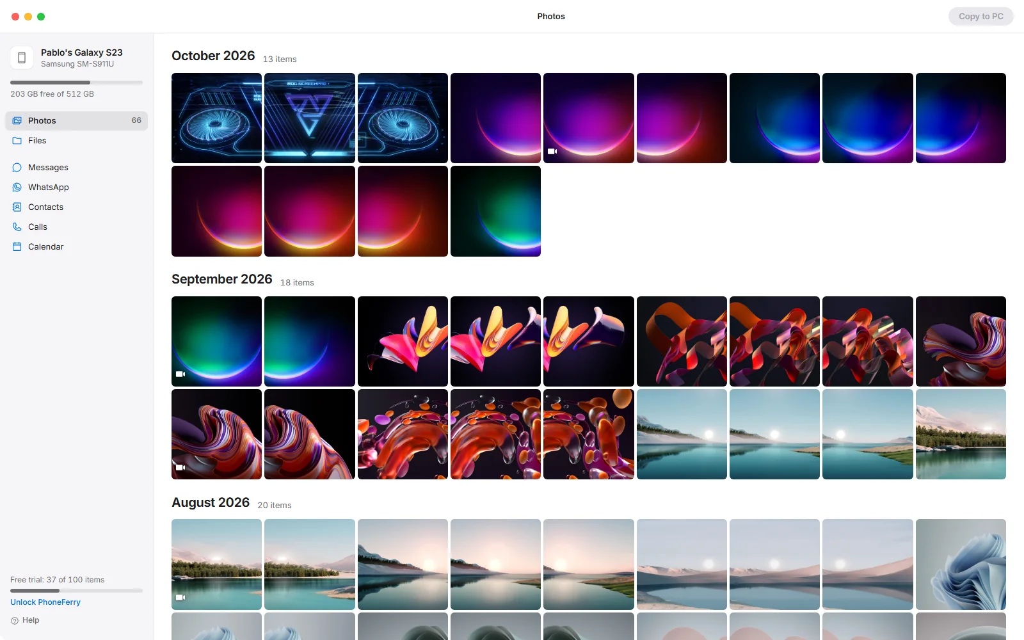Image resolution: width=1024 pixels, height=640 pixels.
Task: Click the '203 GB free of 512 GB' text
Action: pos(52,94)
